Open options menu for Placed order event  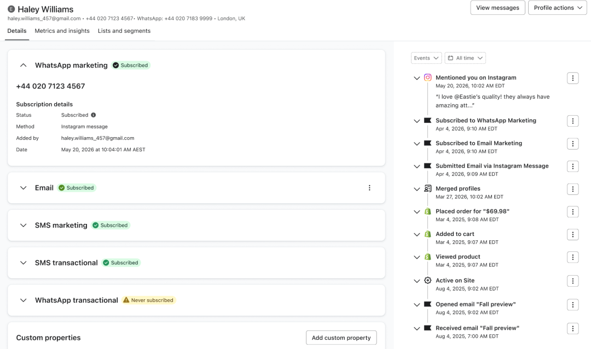click(x=572, y=212)
